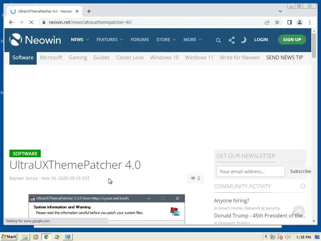Click the show desktop icon
321x241 pixels.
coord(318,237)
